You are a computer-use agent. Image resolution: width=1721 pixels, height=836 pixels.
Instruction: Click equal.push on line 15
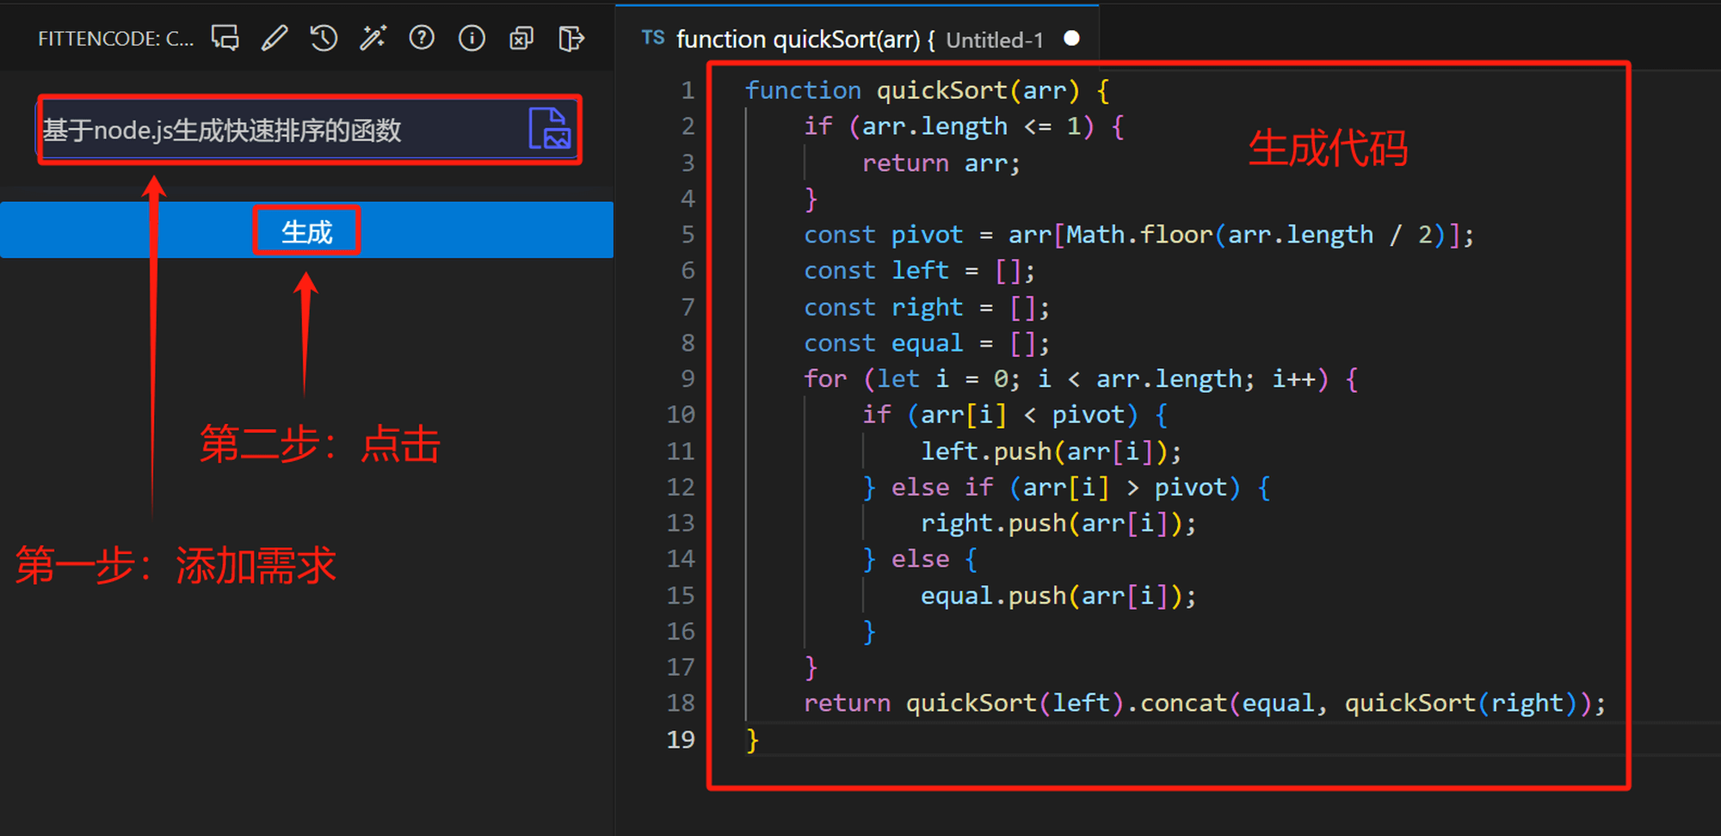pyautogui.click(x=985, y=596)
